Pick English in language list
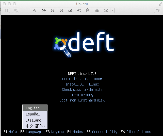 click(35, 108)
